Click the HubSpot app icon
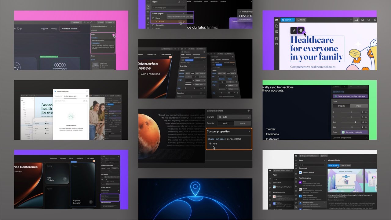The image size is (391, 220). pos(274,197)
